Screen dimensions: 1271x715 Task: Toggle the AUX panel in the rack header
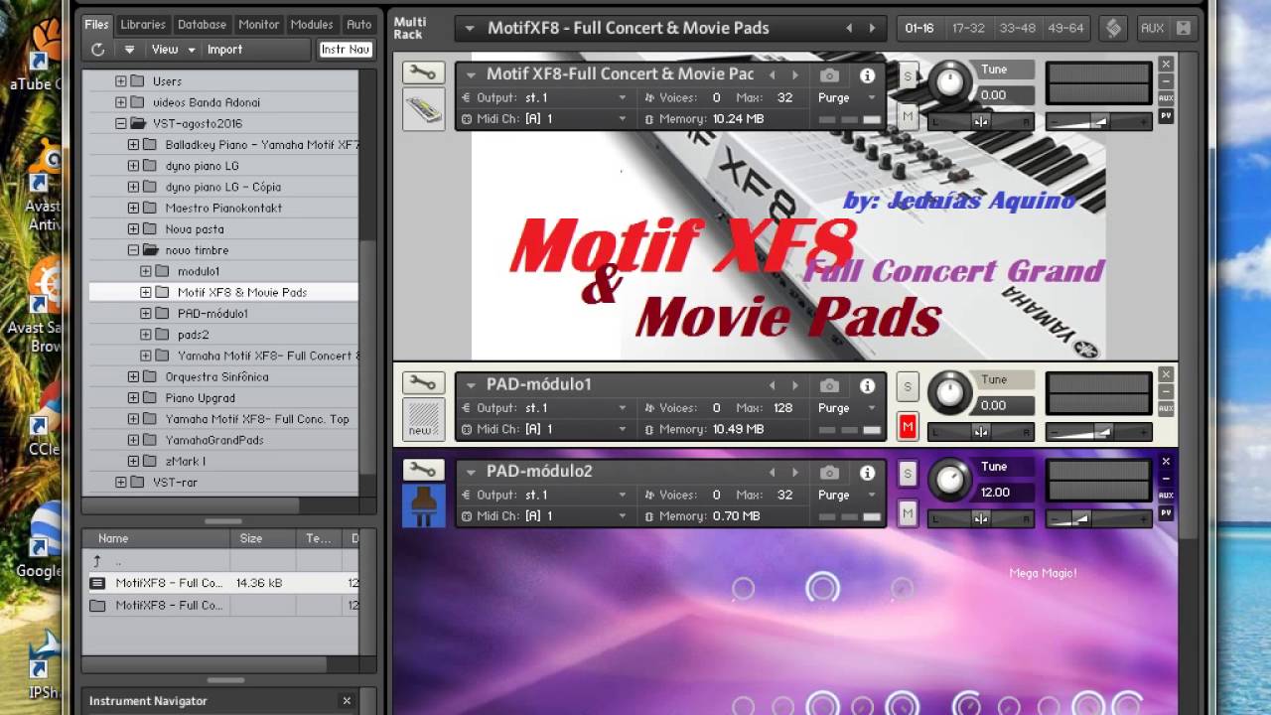click(1152, 28)
